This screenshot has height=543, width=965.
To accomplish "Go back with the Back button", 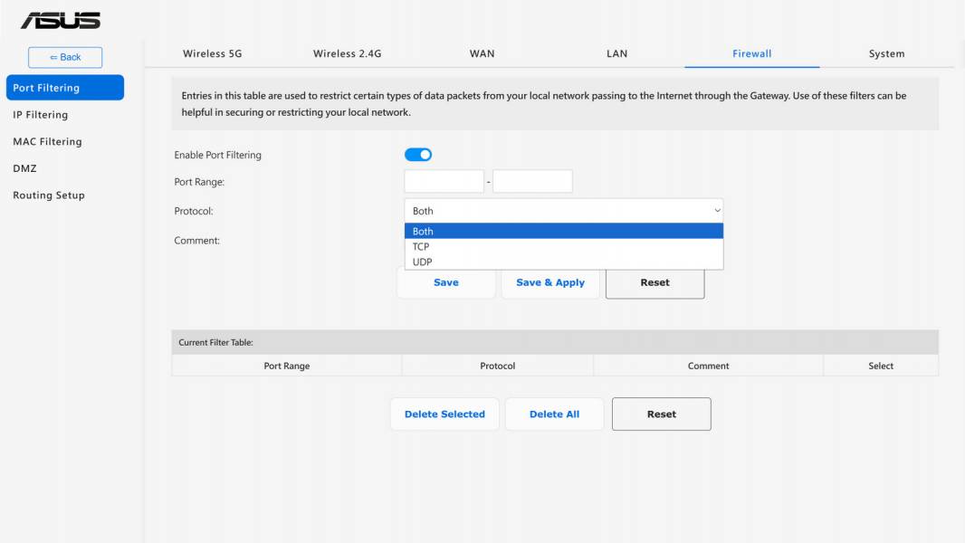I will pos(65,57).
